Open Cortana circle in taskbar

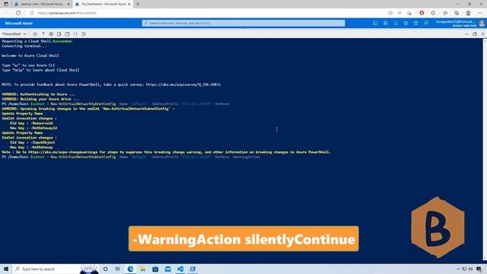pyautogui.click(x=105, y=269)
